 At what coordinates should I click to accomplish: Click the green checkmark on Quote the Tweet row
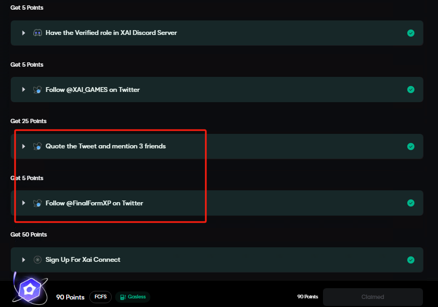(411, 146)
